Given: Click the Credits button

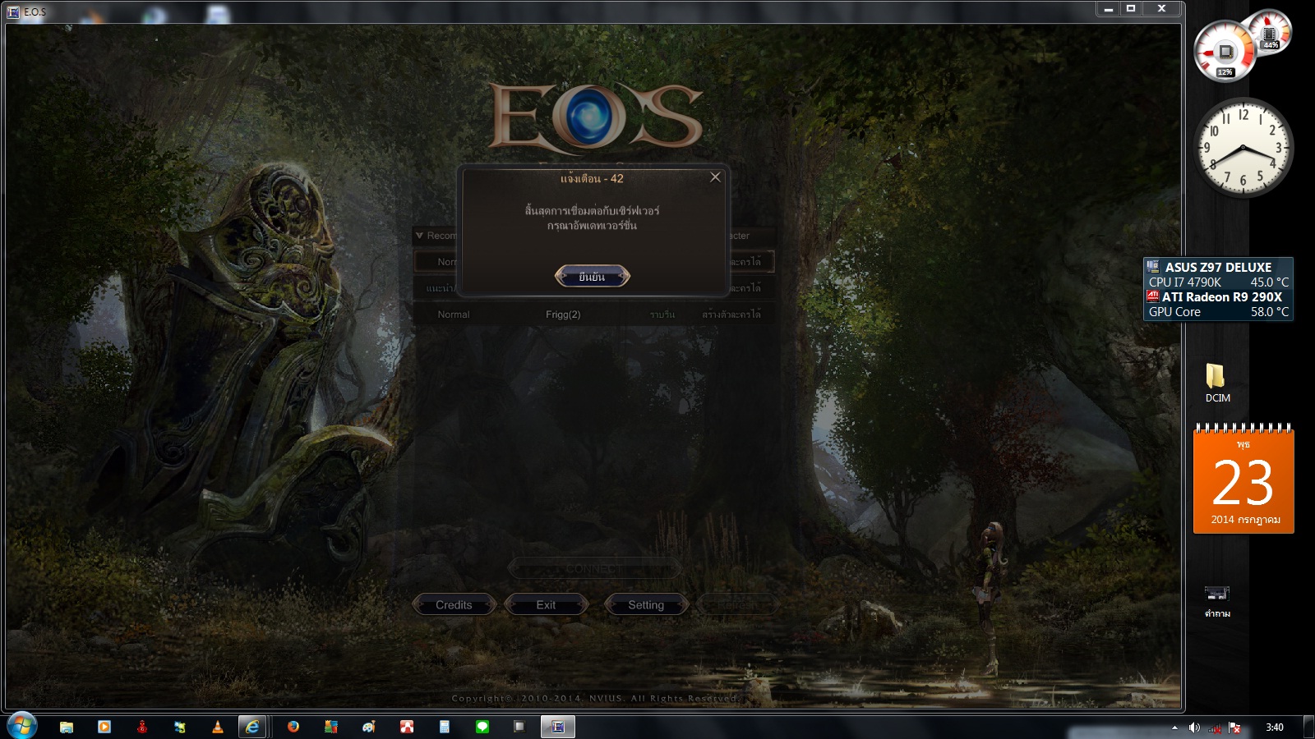Looking at the screenshot, I should (454, 605).
